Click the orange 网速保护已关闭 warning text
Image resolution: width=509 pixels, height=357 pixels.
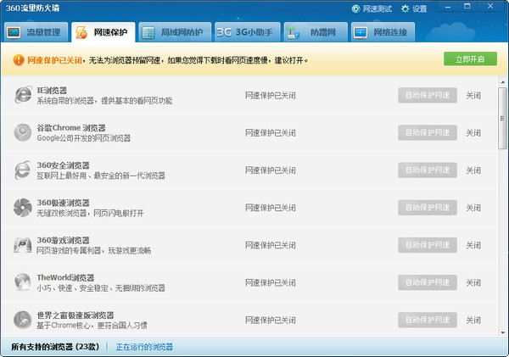(x=54, y=60)
